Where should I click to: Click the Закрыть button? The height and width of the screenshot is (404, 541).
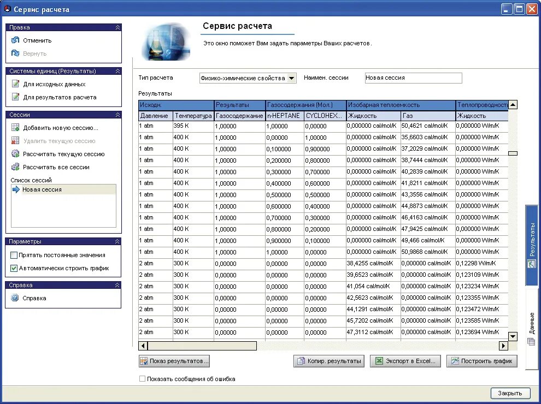pos(510,393)
